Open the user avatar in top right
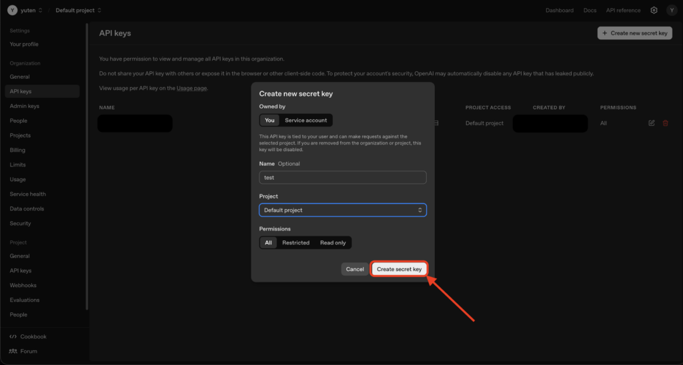 (671, 11)
